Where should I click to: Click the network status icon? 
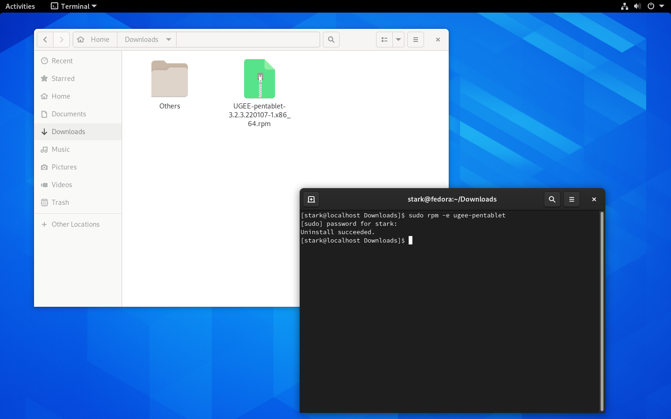pos(624,6)
